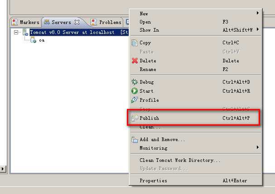
Task: Expand the Monitoring submenu arrow
Action: click(258, 147)
